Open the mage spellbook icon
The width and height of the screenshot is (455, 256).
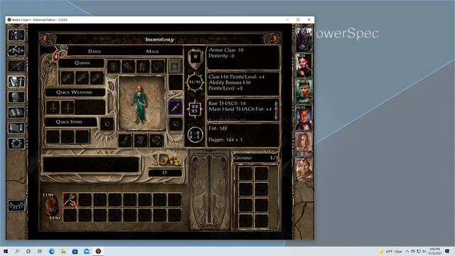pos(16,112)
